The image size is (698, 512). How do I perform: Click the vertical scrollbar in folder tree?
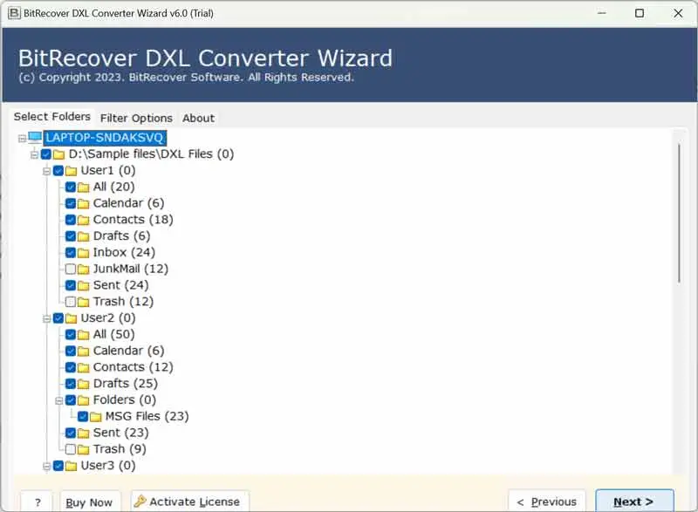click(x=679, y=214)
